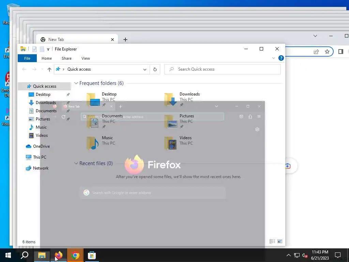Open the network status tray icon
The height and width of the screenshot is (262, 349).
point(297,255)
